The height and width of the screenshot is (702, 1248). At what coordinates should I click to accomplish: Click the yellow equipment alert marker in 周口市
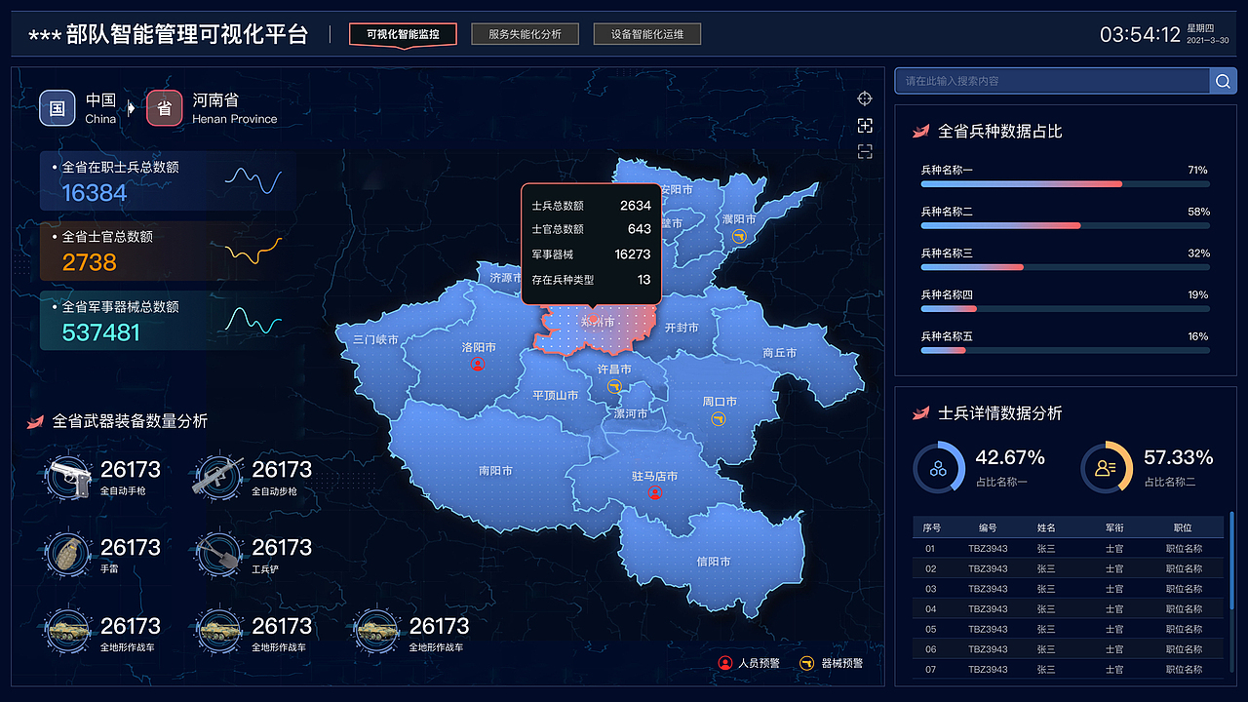(719, 418)
